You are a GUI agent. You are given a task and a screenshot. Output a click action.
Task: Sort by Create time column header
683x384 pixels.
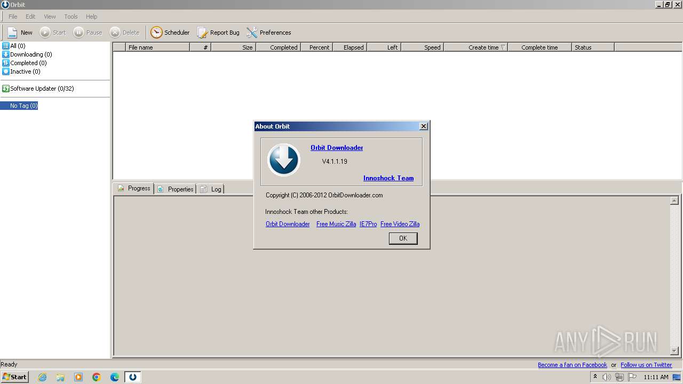click(476, 47)
